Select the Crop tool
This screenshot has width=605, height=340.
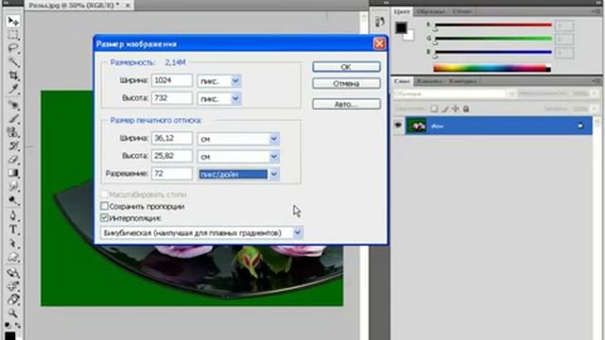coord(12,76)
